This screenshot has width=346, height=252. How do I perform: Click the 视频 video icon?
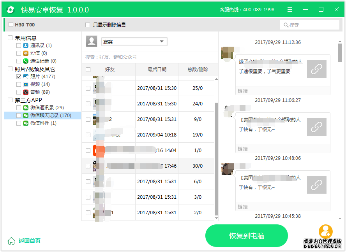click(26, 84)
